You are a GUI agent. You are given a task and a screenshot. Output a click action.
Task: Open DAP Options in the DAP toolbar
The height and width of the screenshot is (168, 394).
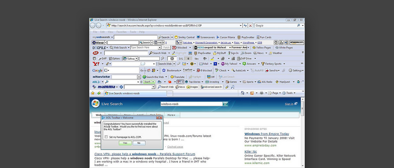114,58
